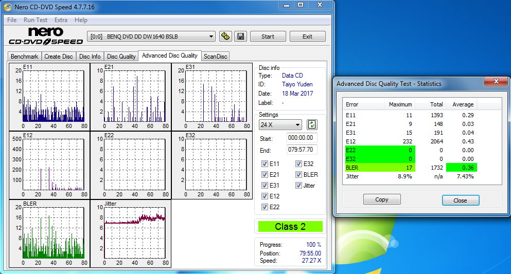Click the E32 error graph
The height and width of the screenshot is (274, 511).
212,165
